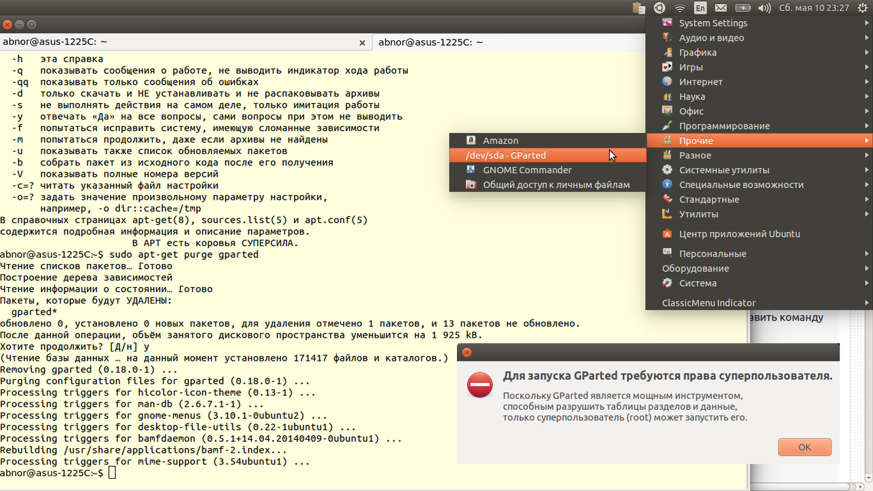Screen dimensions: 873x491
Task: Open the Оборудование menu item
Action: pyautogui.click(x=759, y=269)
